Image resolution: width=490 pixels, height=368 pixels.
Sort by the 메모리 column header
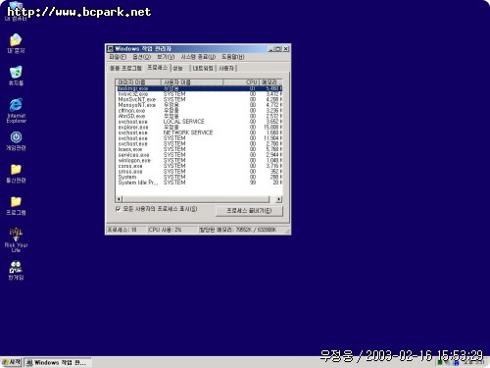(x=269, y=82)
